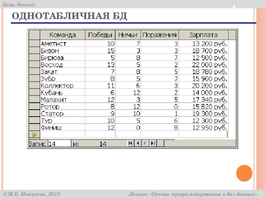Click the new-record row marker icon

coord(35,134)
